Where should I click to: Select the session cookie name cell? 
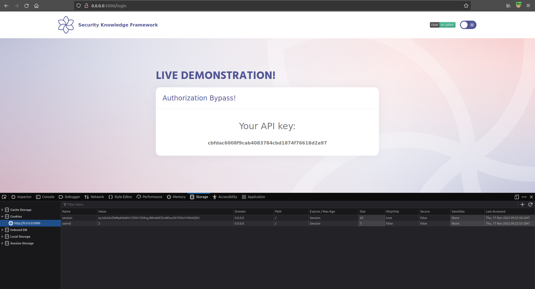coord(79,218)
